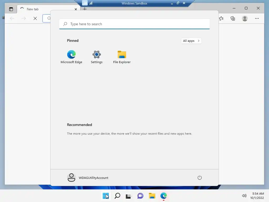
Task: Click the Sandbox connection signal icon
Action: 91,3
